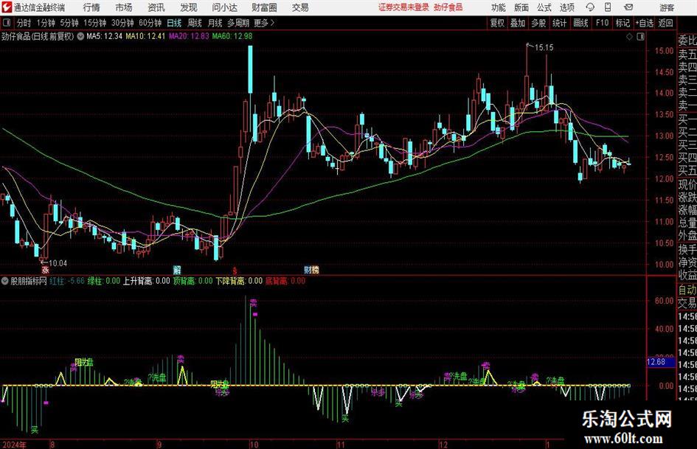
Task: Click the 顶背离 indicator label
Action: pyautogui.click(x=193, y=281)
